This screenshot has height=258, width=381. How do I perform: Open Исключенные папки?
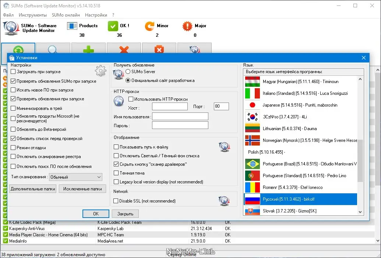(x=82, y=189)
